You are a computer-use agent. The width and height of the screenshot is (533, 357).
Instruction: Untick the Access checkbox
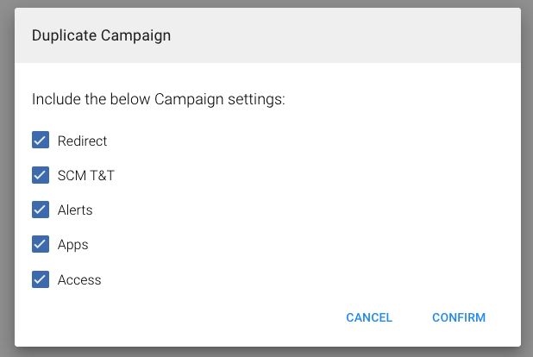[41, 279]
